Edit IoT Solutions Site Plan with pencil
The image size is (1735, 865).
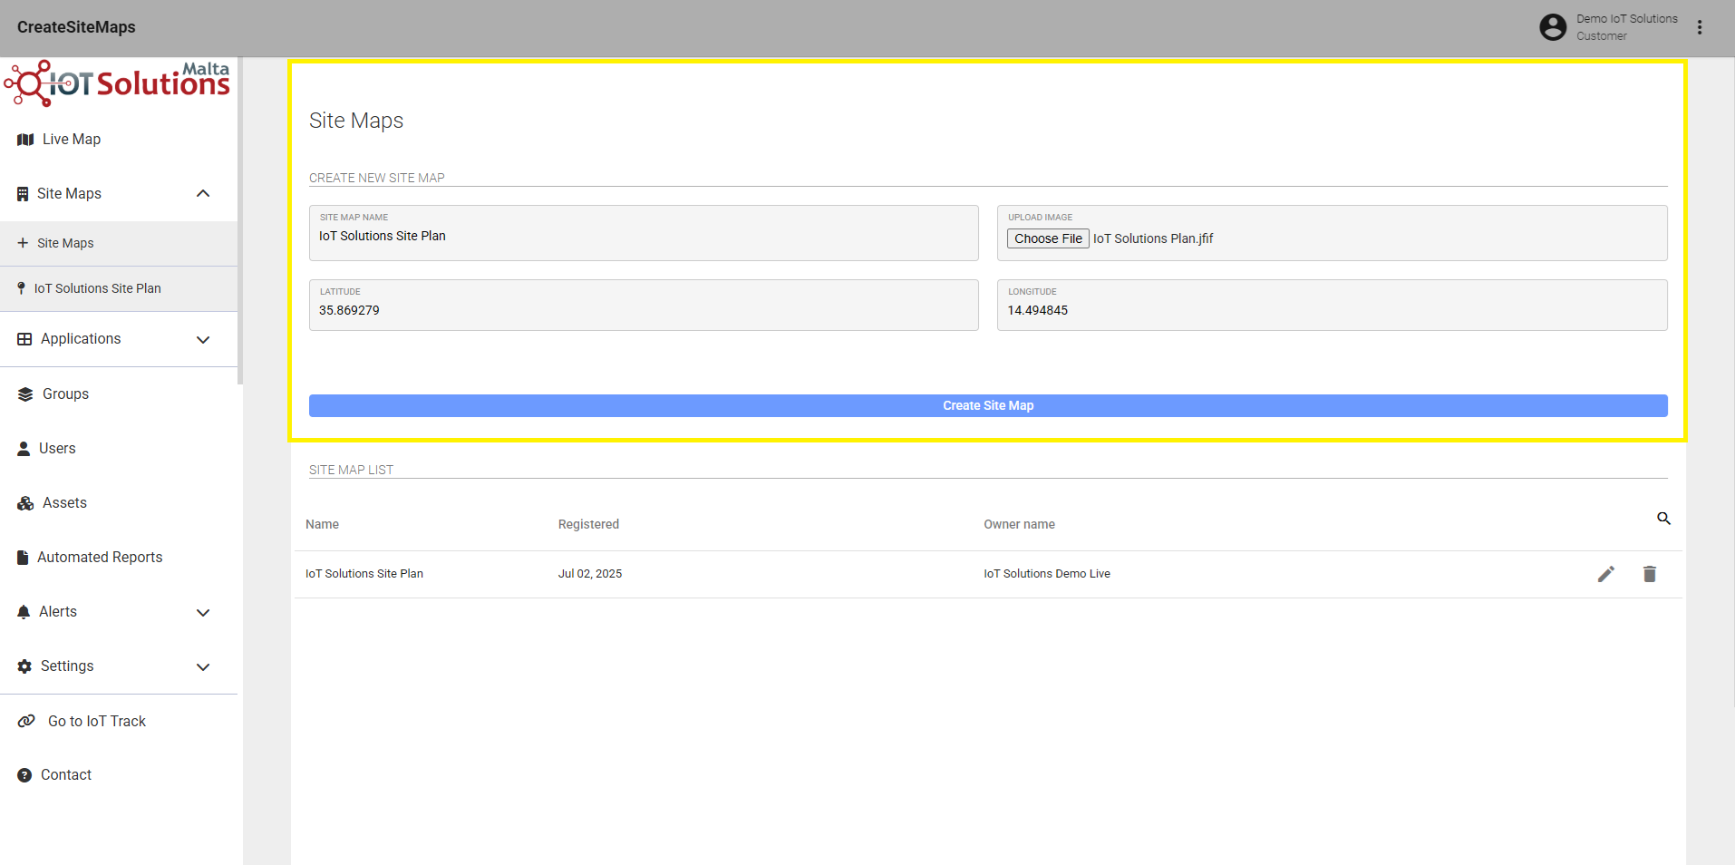(x=1606, y=574)
